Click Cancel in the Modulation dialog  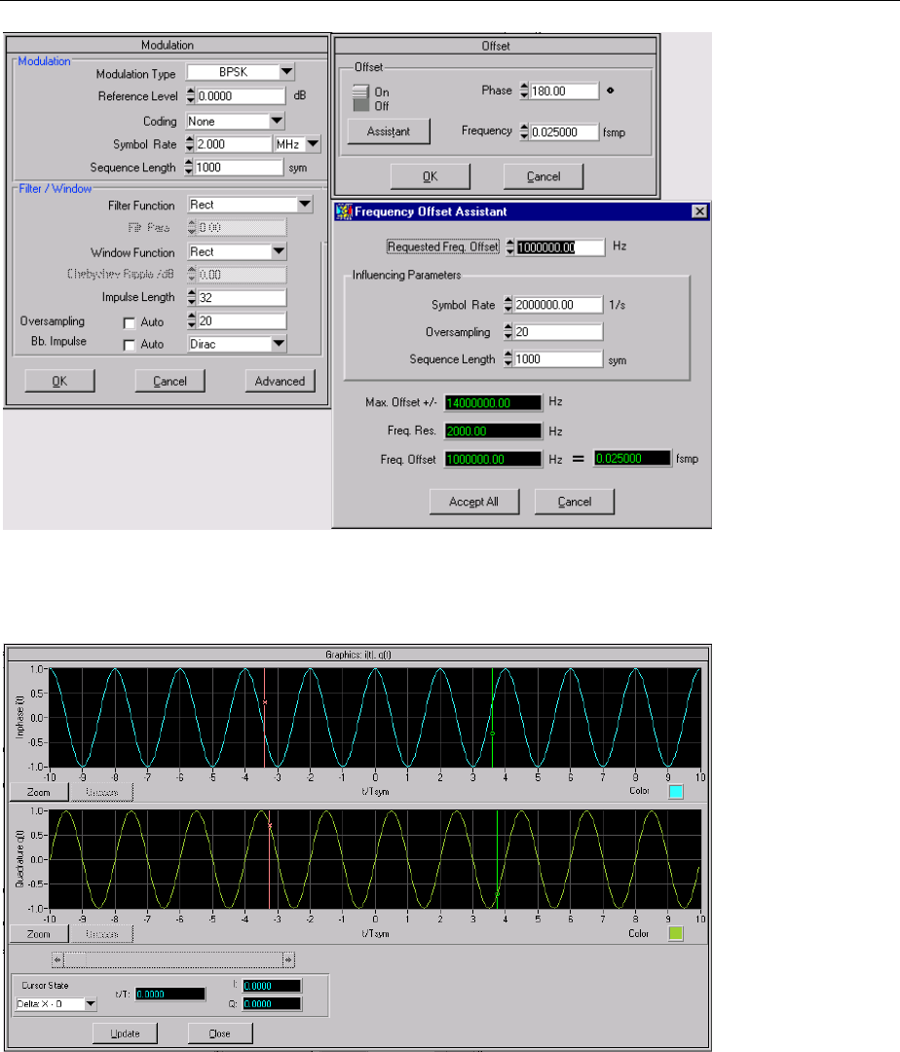point(169,381)
